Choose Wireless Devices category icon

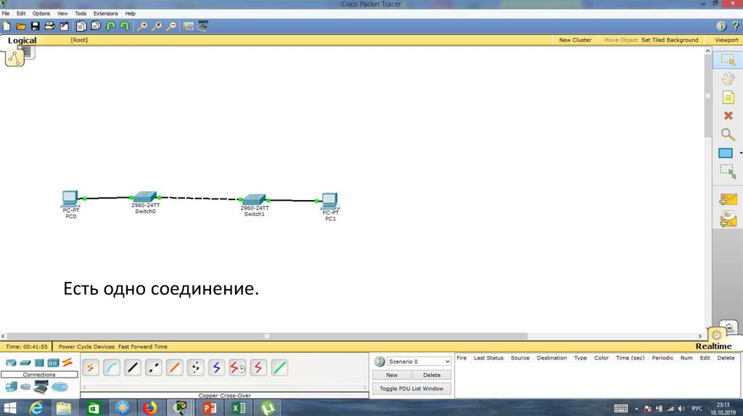click(53, 363)
